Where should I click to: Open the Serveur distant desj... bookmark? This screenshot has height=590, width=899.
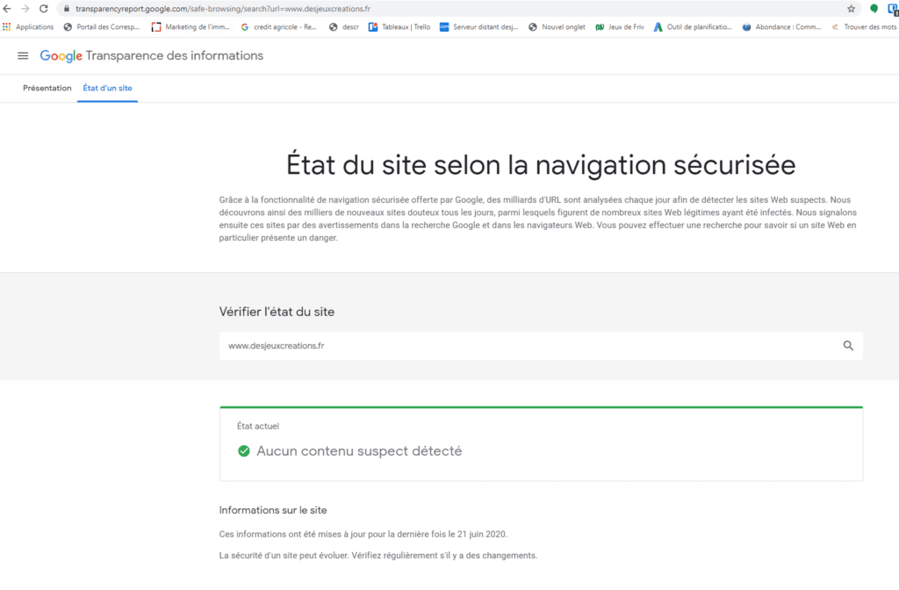pos(479,27)
